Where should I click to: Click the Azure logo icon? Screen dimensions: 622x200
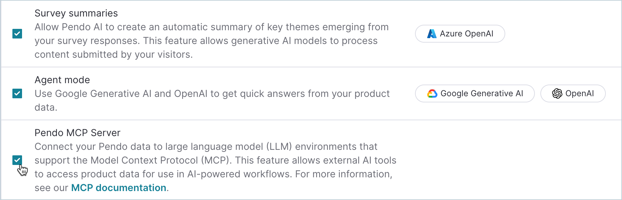pos(432,34)
